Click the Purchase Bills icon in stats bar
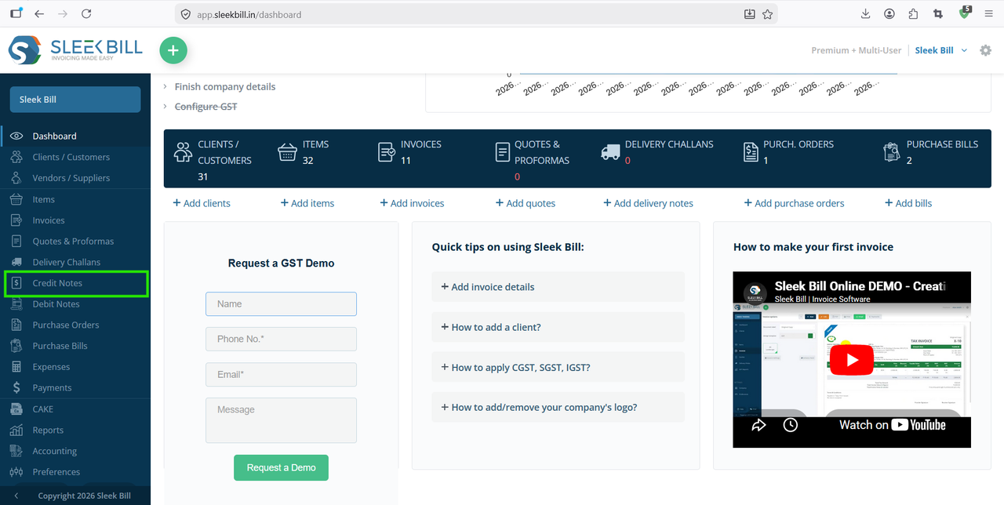The width and height of the screenshot is (1004, 505). point(891,152)
